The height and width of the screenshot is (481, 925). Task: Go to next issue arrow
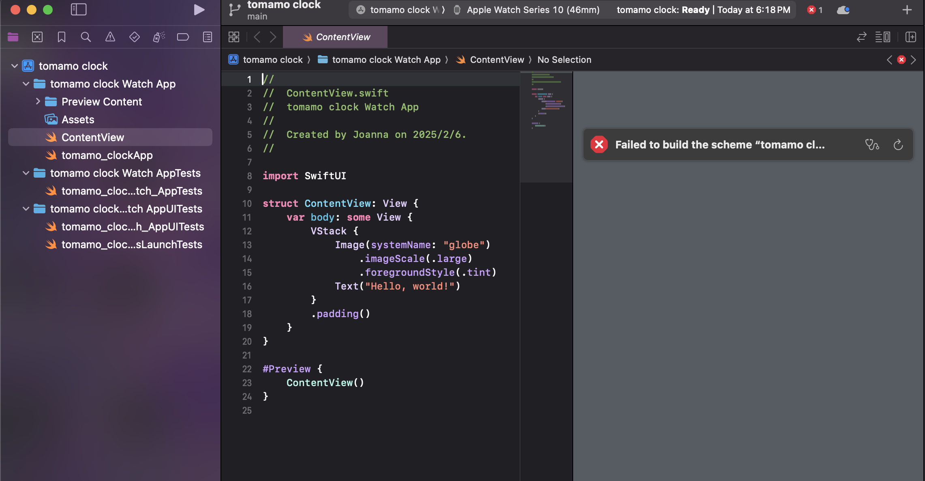pos(913,60)
